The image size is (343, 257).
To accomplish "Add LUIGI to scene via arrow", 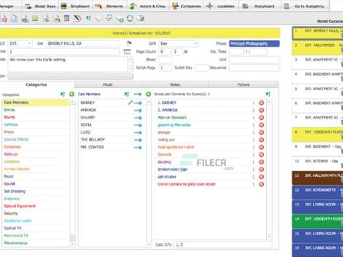I will coord(138,133).
